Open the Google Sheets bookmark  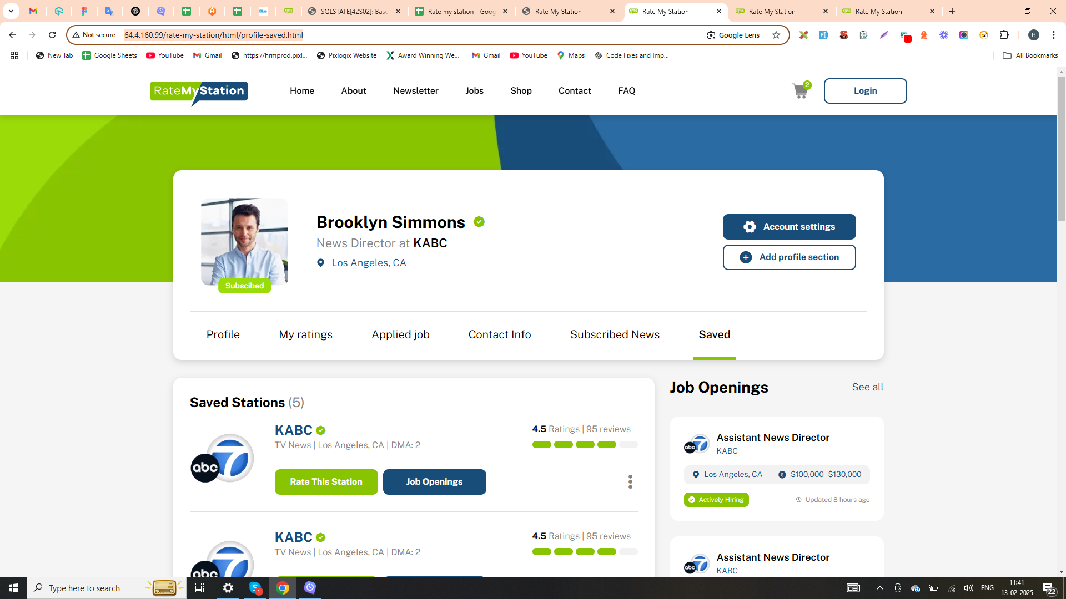click(x=109, y=55)
